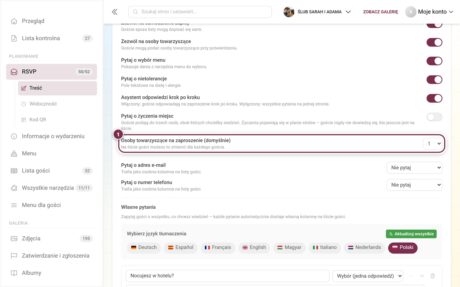Open default companions count dropdown
The height and width of the screenshot is (287, 460).
click(x=433, y=143)
